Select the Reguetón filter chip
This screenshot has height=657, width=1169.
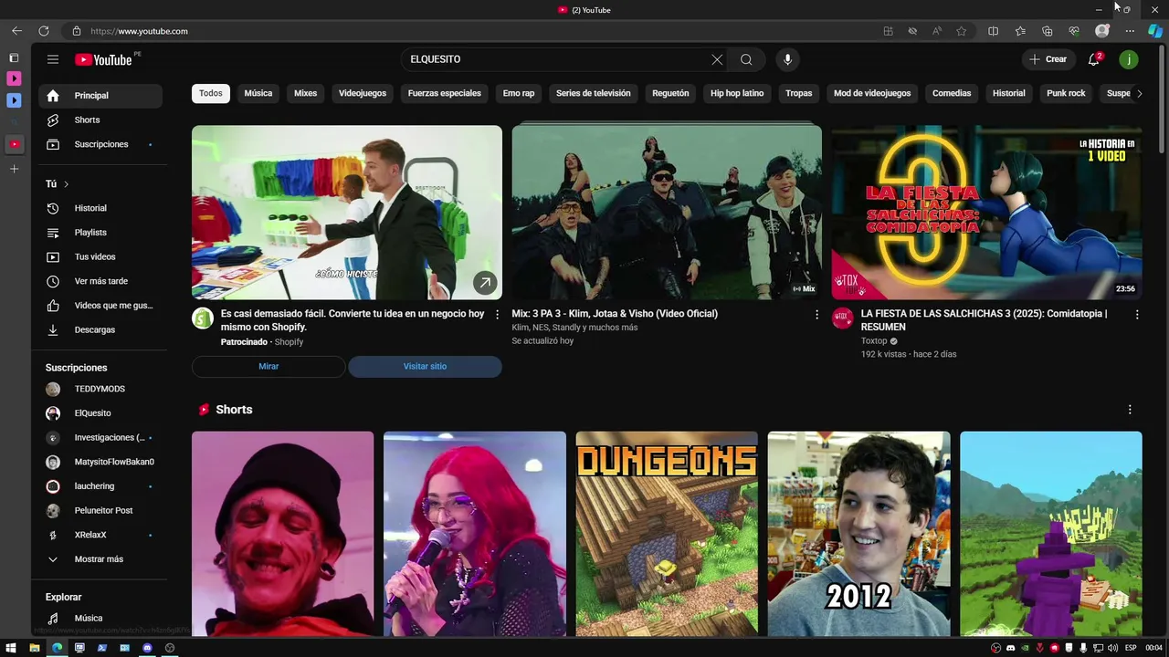pos(670,93)
